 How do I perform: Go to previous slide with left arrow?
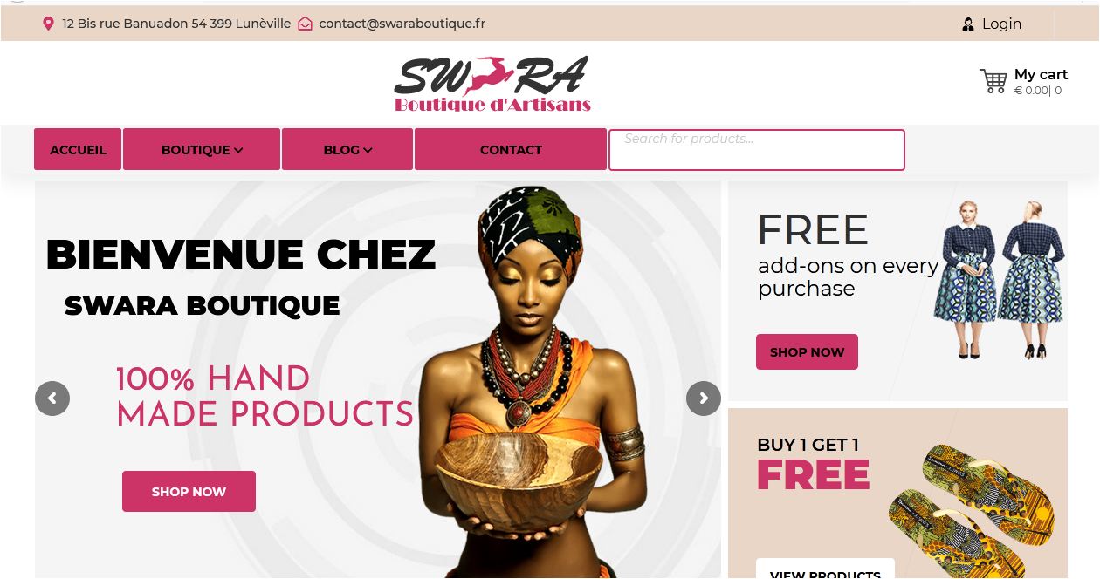[52, 398]
